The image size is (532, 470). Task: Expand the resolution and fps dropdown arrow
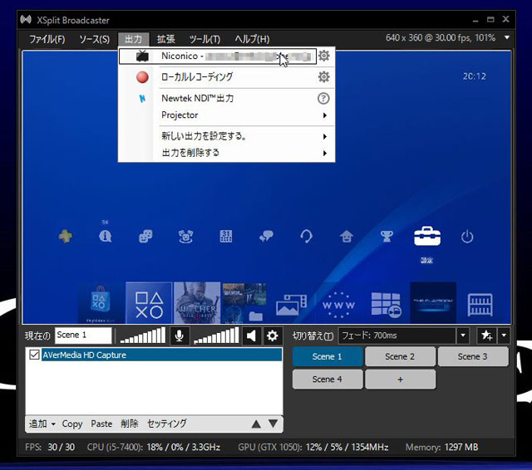507,37
